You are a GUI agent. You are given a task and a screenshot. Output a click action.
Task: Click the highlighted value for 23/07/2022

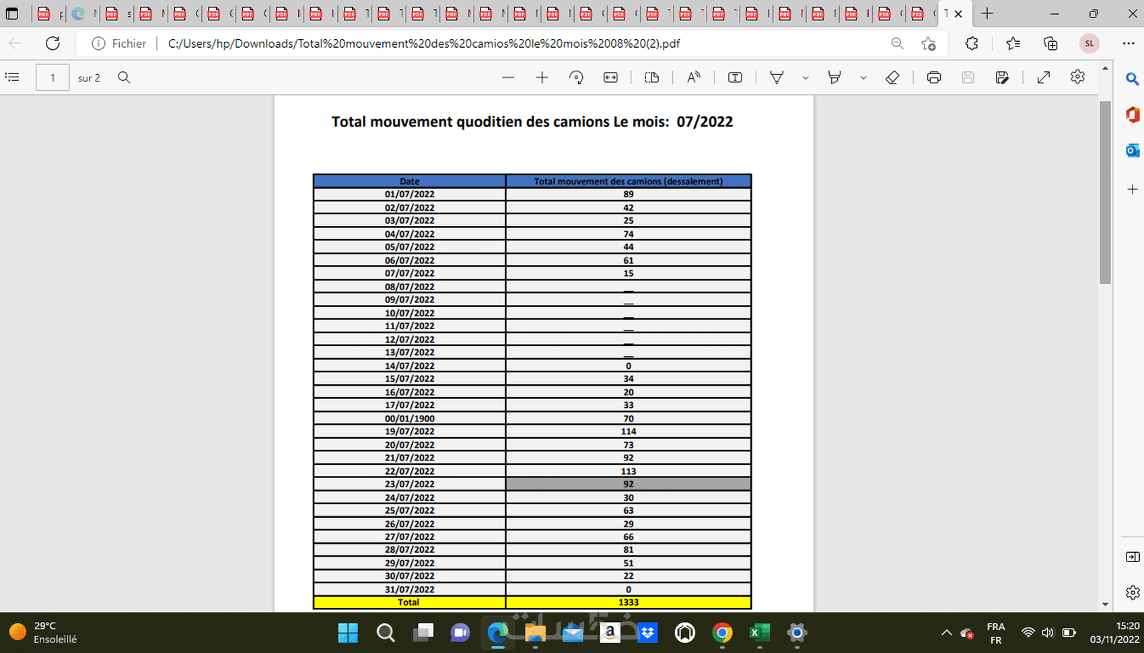point(629,484)
